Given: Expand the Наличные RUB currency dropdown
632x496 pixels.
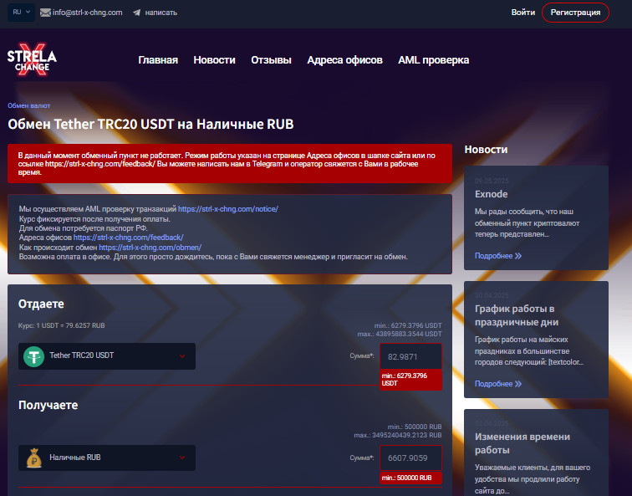Looking at the screenshot, I should click(107, 458).
